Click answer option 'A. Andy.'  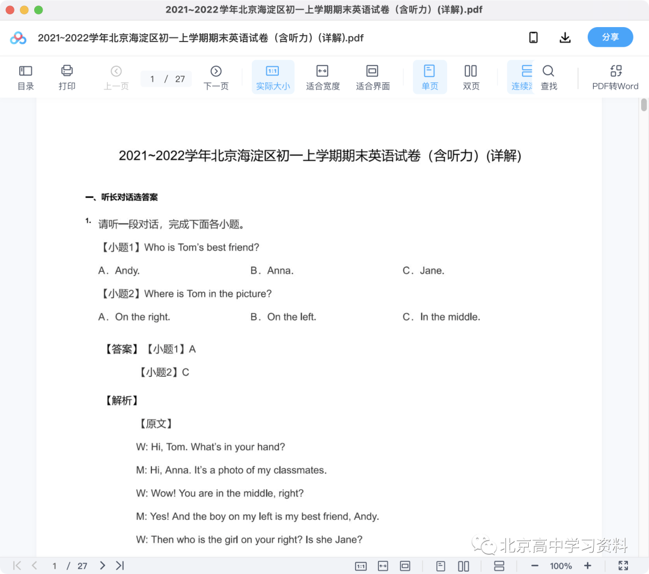tap(119, 270)
